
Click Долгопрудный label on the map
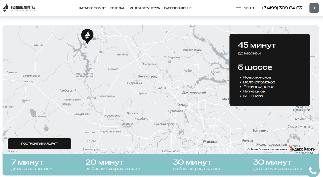coord(194,93)
